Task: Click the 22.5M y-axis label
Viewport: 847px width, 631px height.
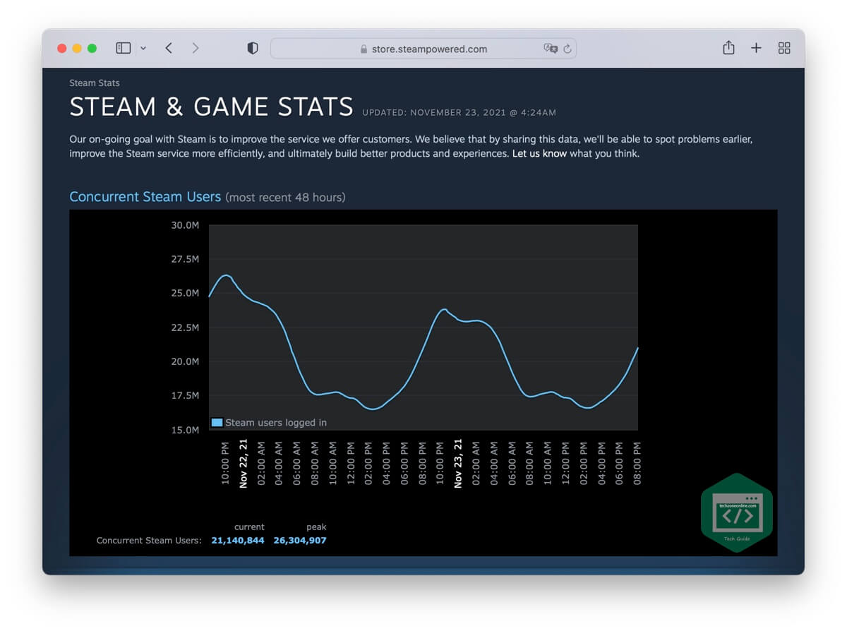Action: click(185, 327)
